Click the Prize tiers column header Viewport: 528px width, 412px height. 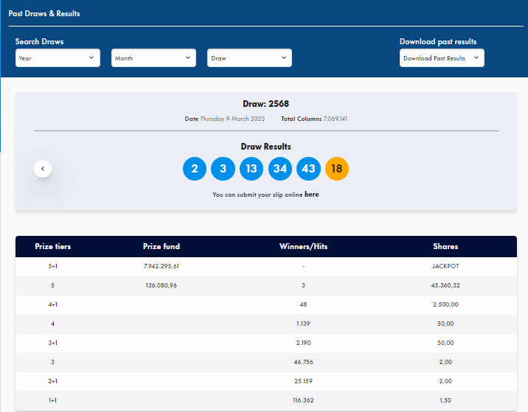pyautogui.click(x=53, y=246)
